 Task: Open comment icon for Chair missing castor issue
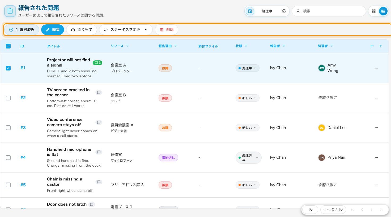coord(99,182)
